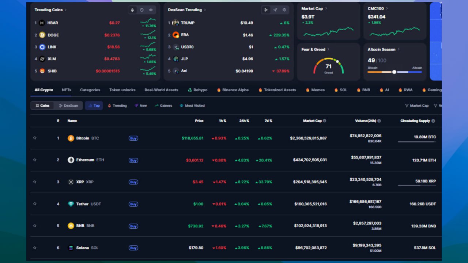
Task: Click the CMC100 sparkline chart
Action: click(x=395, y=32)
